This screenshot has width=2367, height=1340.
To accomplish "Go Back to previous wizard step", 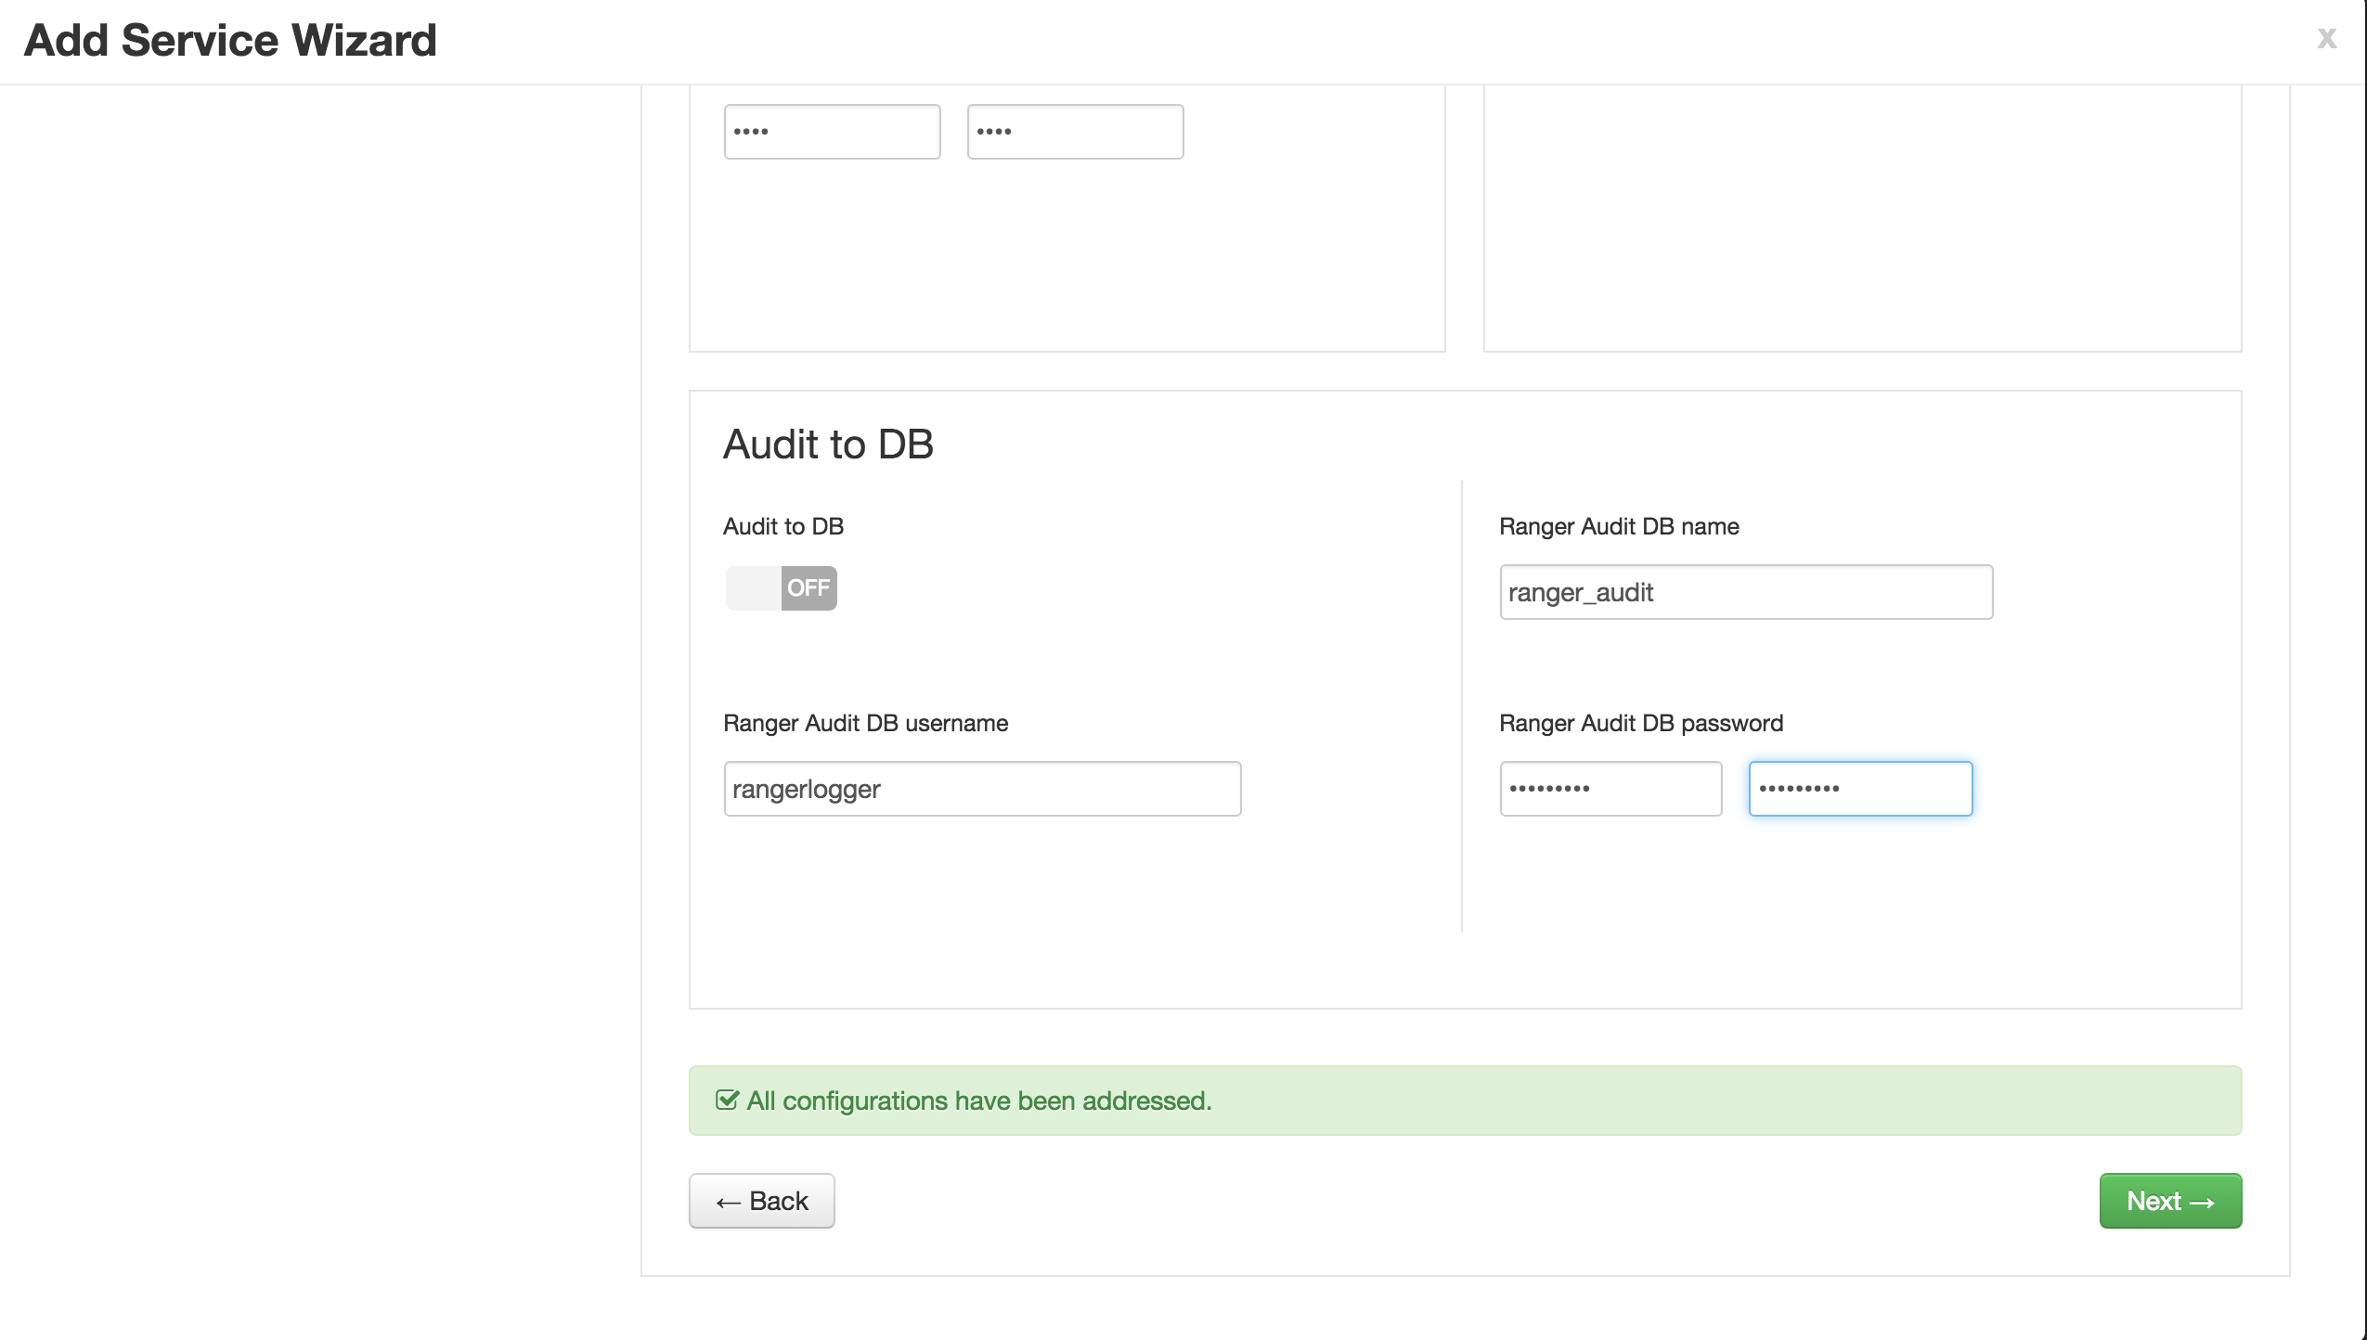I will pos(761,1201).
